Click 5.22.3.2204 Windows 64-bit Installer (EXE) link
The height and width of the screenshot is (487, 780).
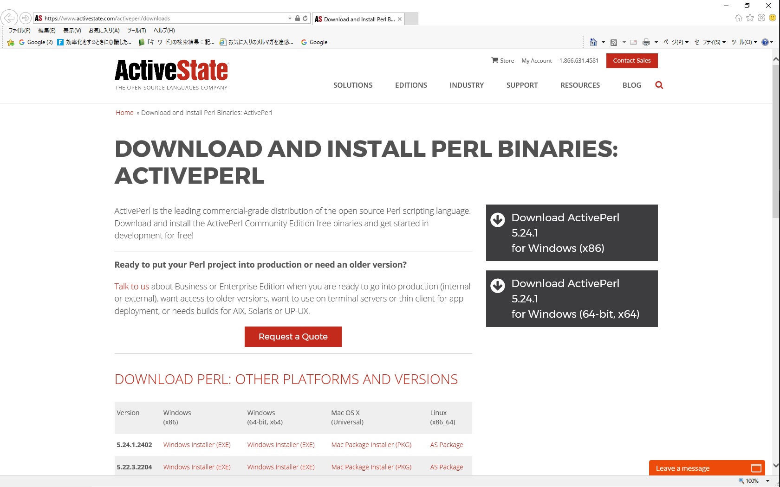coord(281,467)
